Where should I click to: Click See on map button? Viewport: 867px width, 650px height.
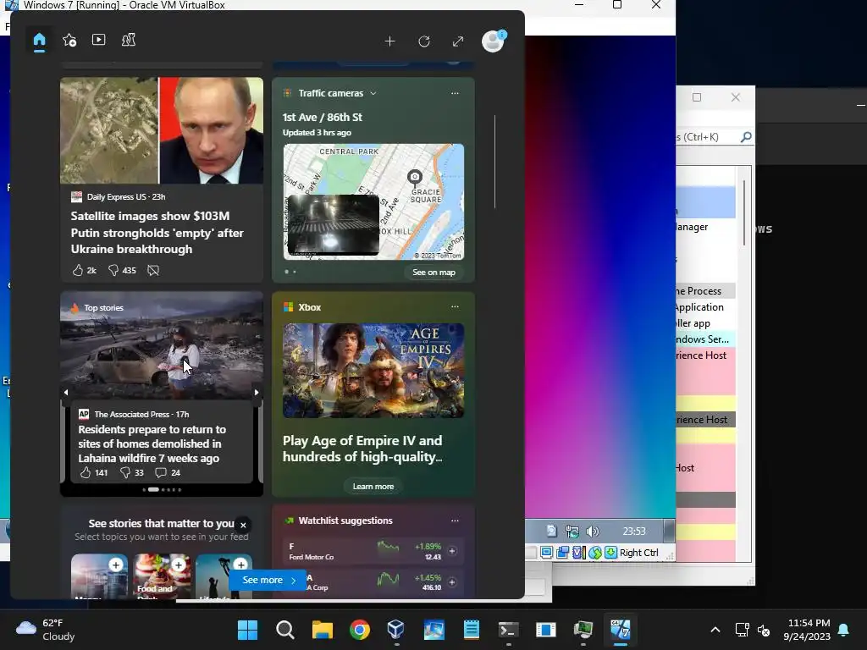433,272
